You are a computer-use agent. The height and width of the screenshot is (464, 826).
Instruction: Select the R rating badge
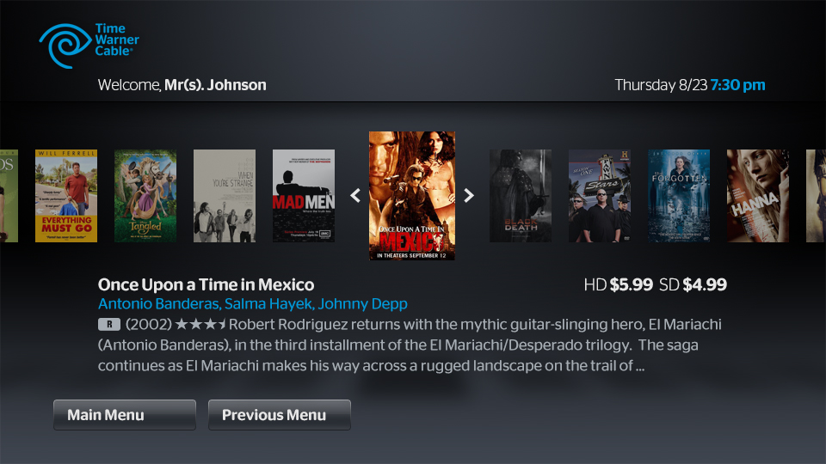point(109,325)
